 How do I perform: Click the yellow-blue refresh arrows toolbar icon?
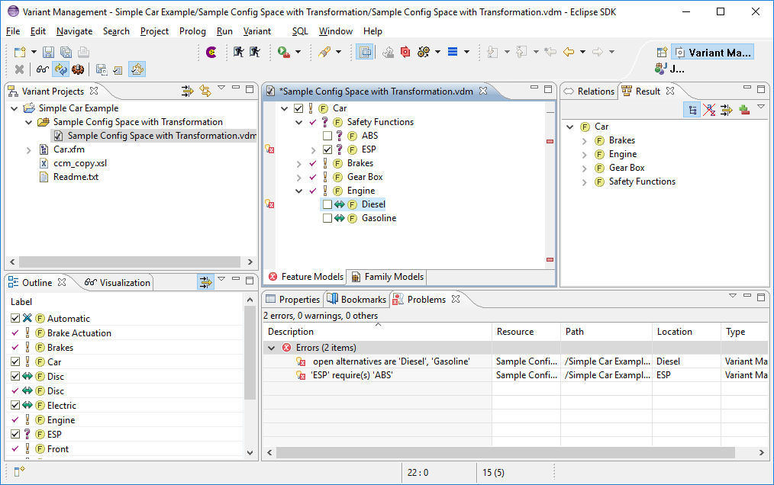tap(61, 69)
